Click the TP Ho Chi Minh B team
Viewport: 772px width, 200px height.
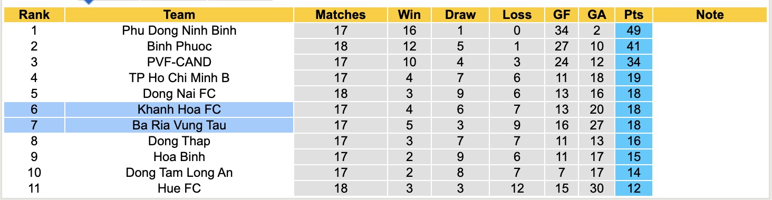pyautogui.click(x=179, y=78)
